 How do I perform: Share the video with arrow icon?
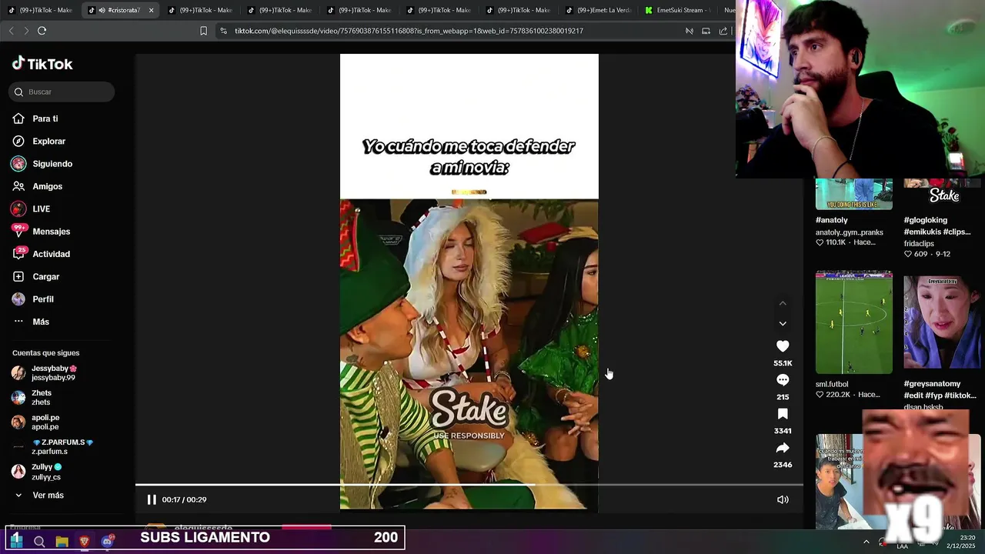coord(783,448)
